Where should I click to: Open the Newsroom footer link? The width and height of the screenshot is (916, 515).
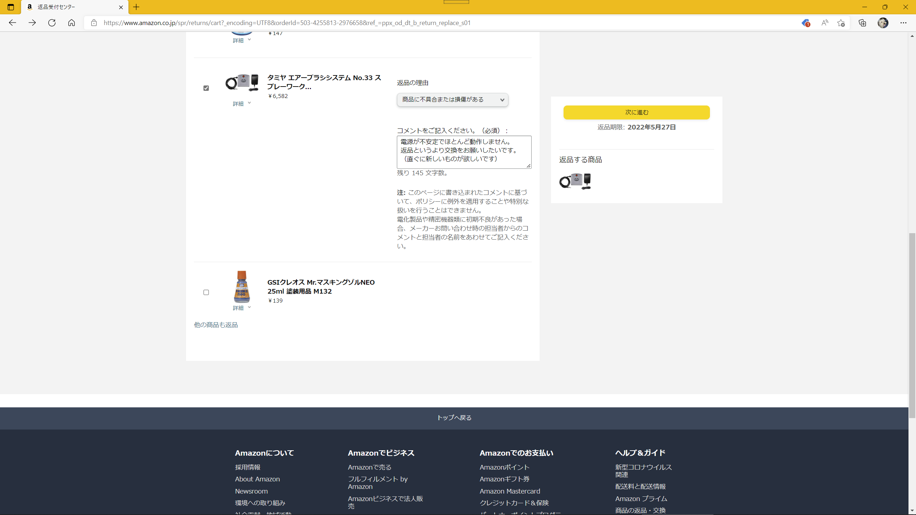(x=251, y=491)
